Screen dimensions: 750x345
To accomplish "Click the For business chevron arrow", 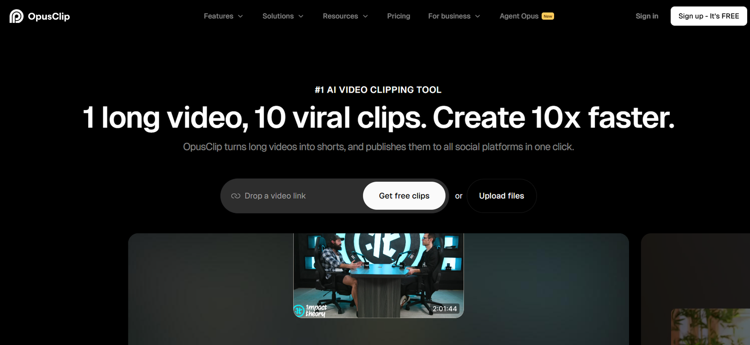I will pyautogui.click(x=478, y=16).
